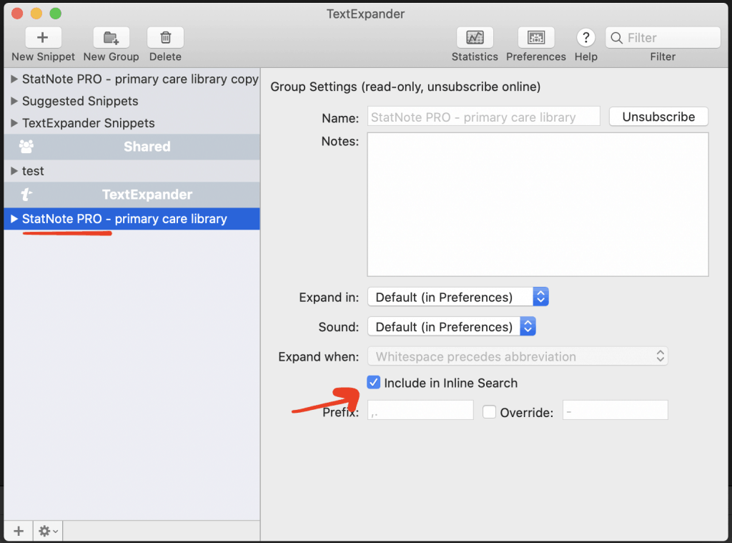Click the Unsubscribe button
Viewport: 732px width, 543px height.
tap(658, 117)
